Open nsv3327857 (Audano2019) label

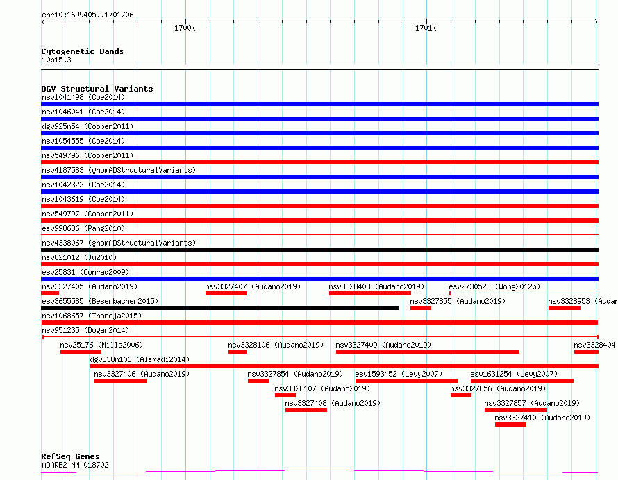pyautogui.click(x=532, y=403)
